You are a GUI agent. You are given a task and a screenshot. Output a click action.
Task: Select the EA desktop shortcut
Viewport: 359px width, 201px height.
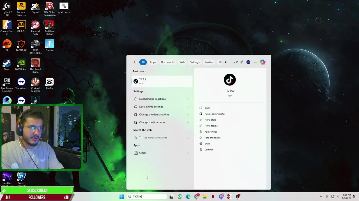click(x=7, y=46)
